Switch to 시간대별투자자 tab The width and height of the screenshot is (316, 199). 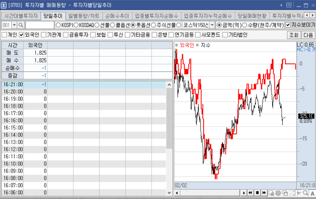pos(21,16)
